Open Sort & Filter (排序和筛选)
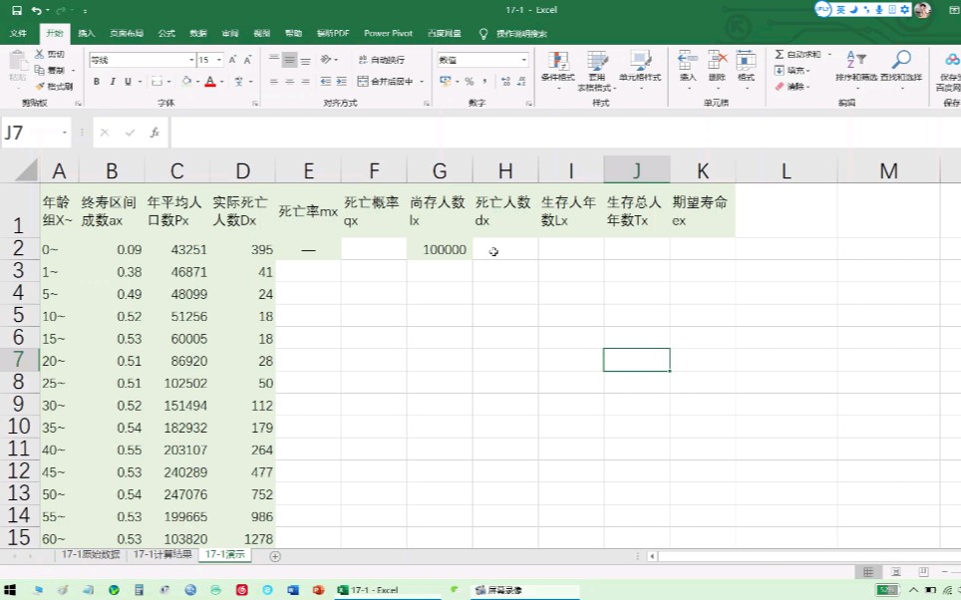 [854, 72]
